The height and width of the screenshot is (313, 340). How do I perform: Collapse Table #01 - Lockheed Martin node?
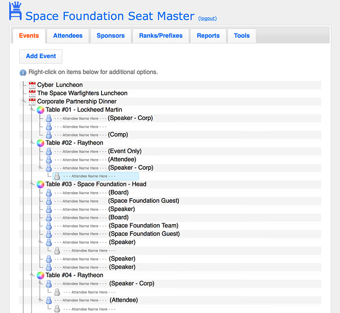[x=32, y=110]
